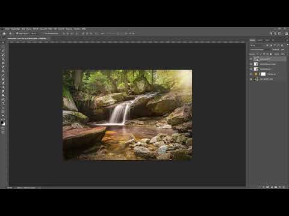
Task: Select the Move tool in the toolbar
Action: pyautogui.click(x=3, y=43)
